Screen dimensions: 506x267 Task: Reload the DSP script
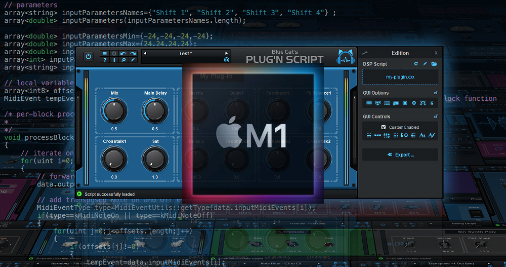pyautogui.click(x=416, y=64)
